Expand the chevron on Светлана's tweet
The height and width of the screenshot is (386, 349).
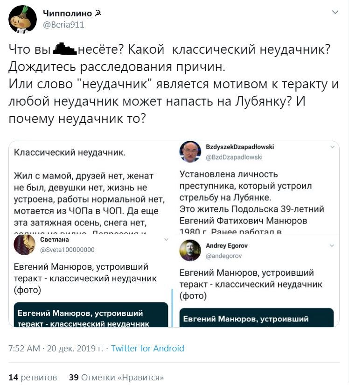(166, 239)
